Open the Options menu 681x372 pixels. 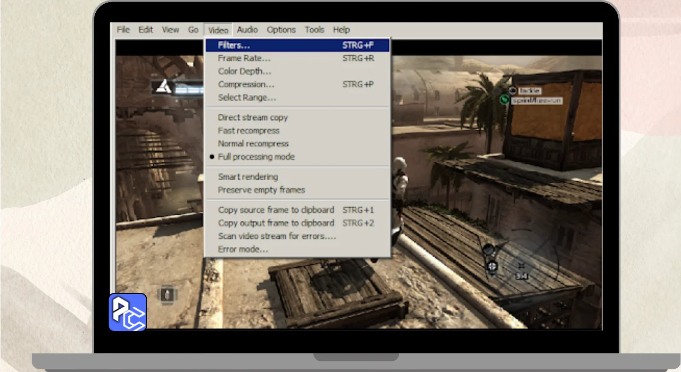point(281,30)
